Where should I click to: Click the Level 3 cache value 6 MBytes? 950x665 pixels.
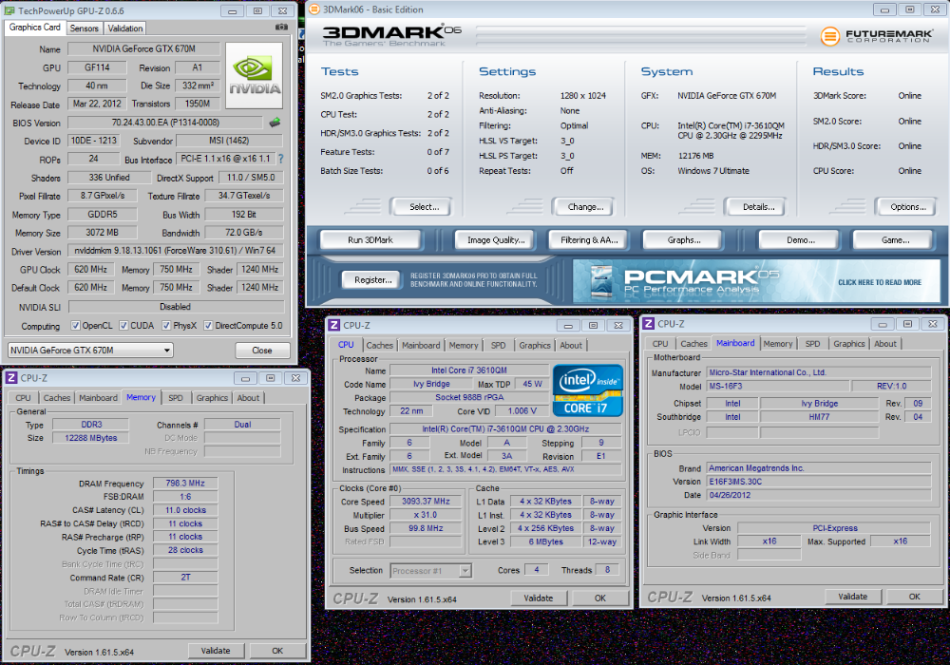(546, 541)
